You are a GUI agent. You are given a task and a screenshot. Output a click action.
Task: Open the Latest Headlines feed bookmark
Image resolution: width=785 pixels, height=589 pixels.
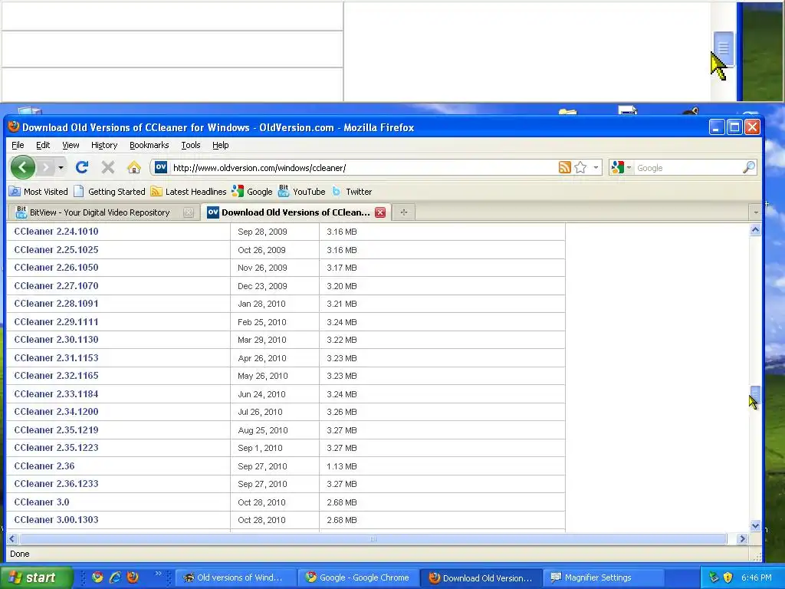(x=189, y=191)
